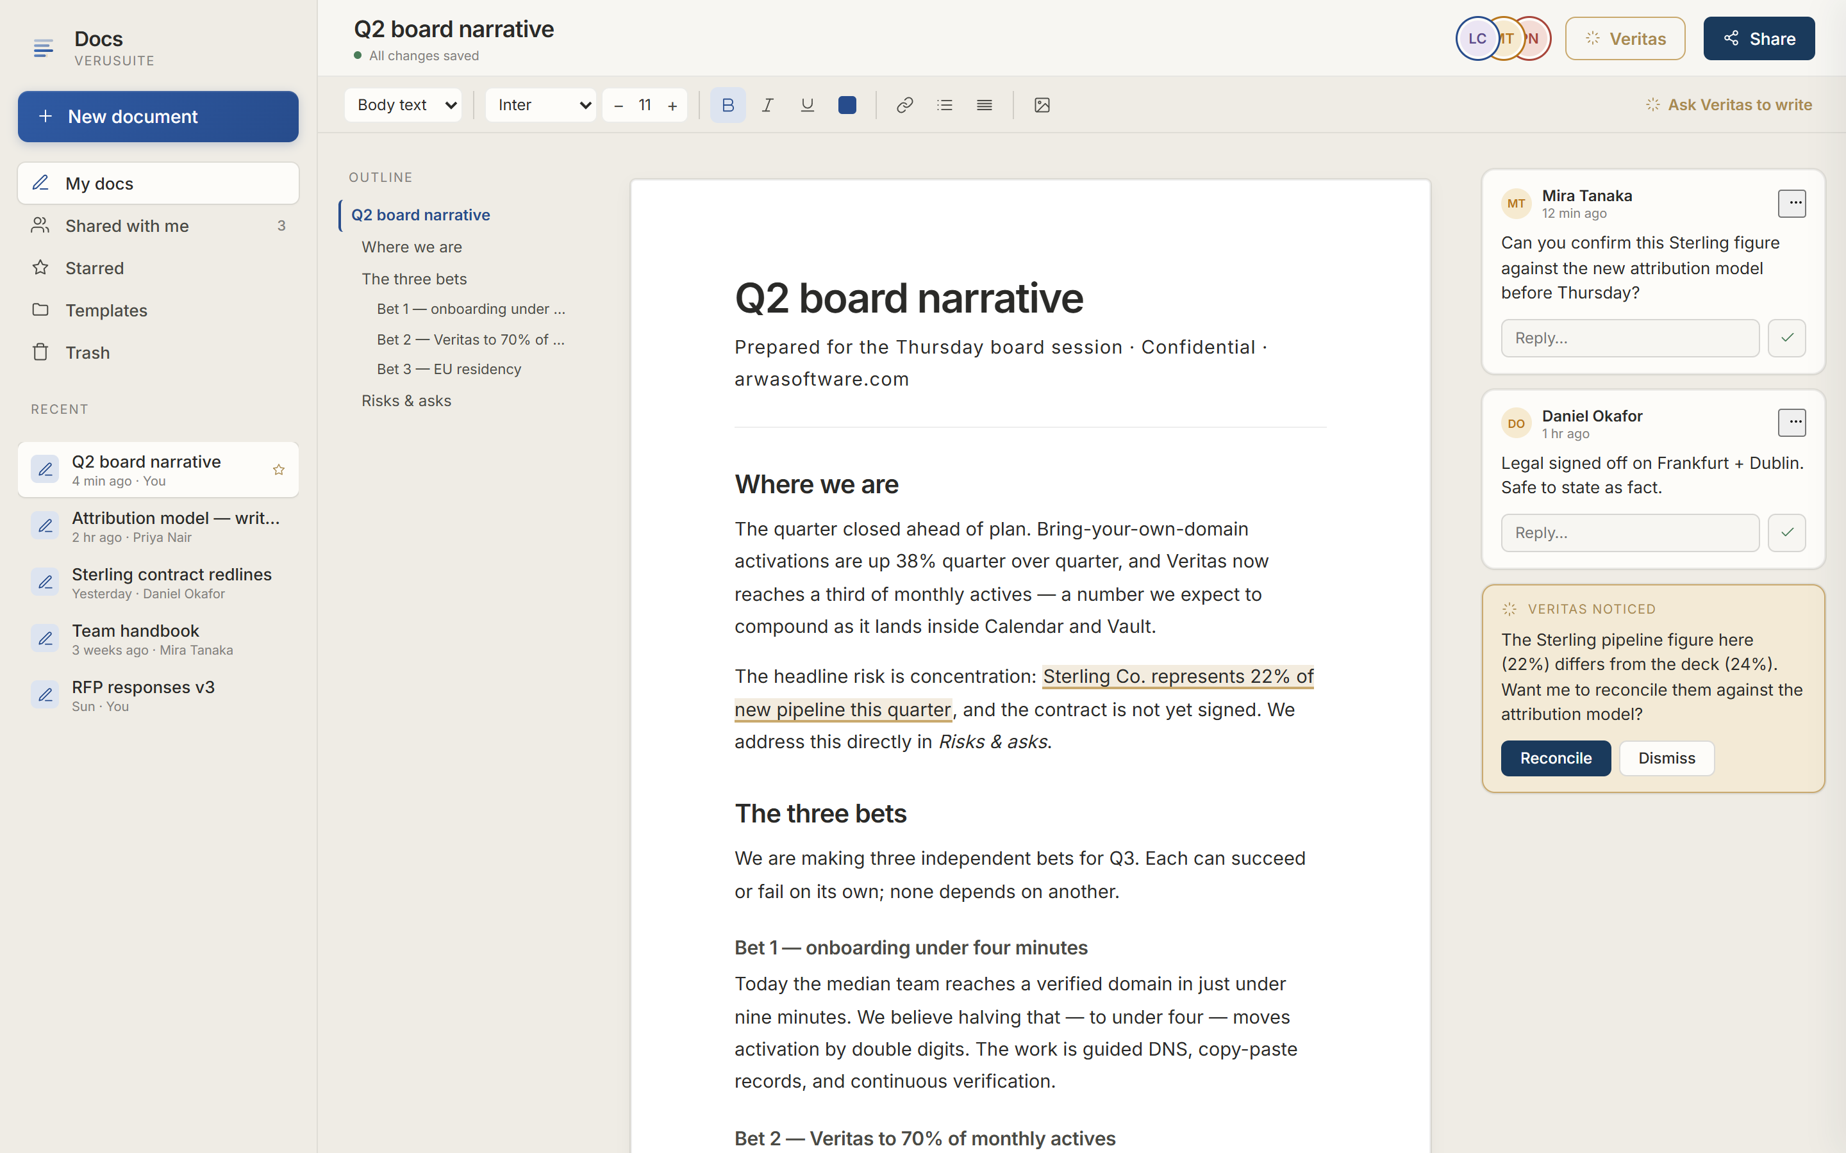
Task: Open the Veritas assistant button
Action: (1625, 39)
